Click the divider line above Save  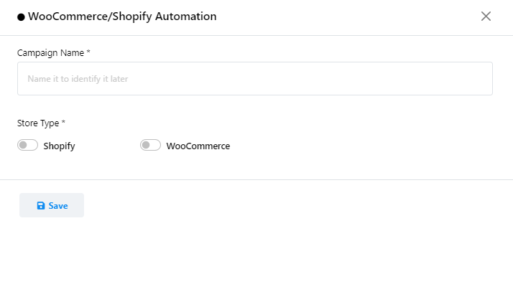click(x=256, y=179)
